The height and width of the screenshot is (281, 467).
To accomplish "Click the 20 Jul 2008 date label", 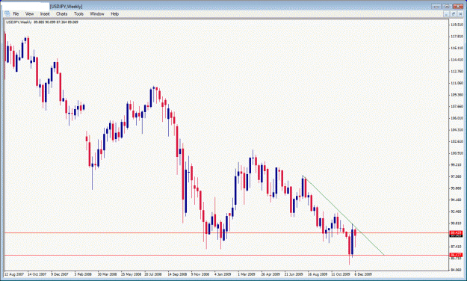I will tap(153, 274).
